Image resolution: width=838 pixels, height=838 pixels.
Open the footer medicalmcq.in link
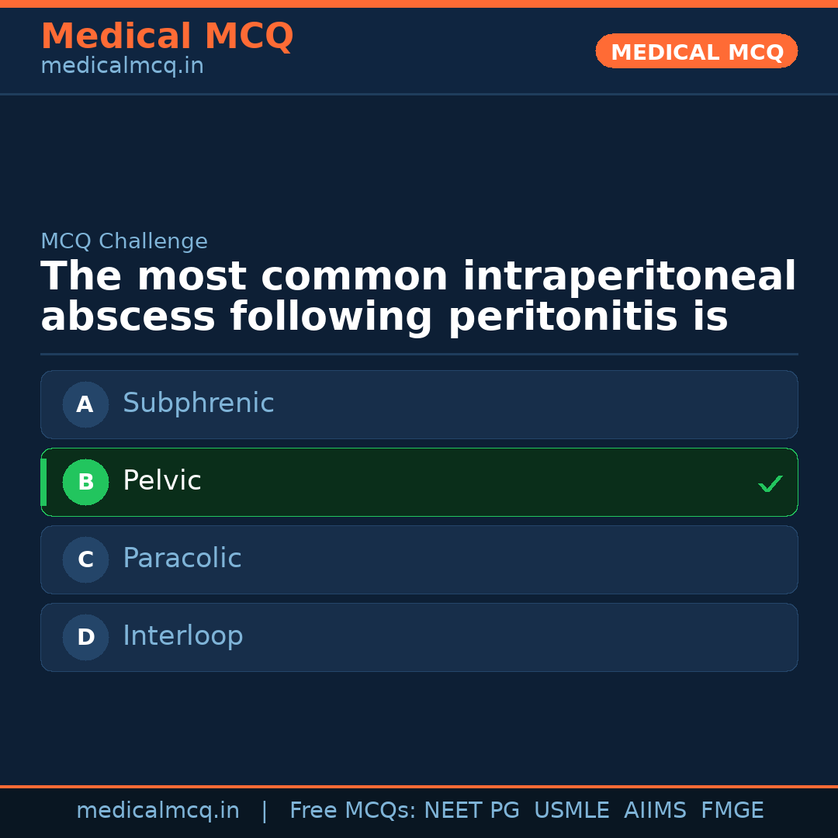[158, 811]
